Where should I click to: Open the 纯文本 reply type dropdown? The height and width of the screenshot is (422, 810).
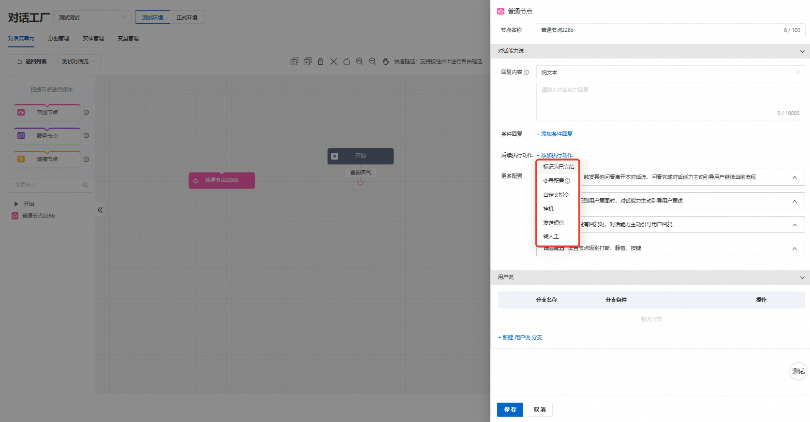pos(670,73)
